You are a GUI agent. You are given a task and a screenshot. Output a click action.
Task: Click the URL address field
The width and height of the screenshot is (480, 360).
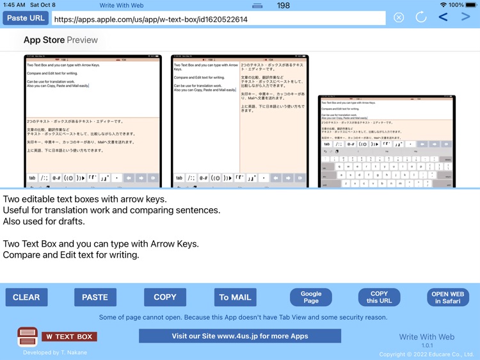click(x=219, y=19)
